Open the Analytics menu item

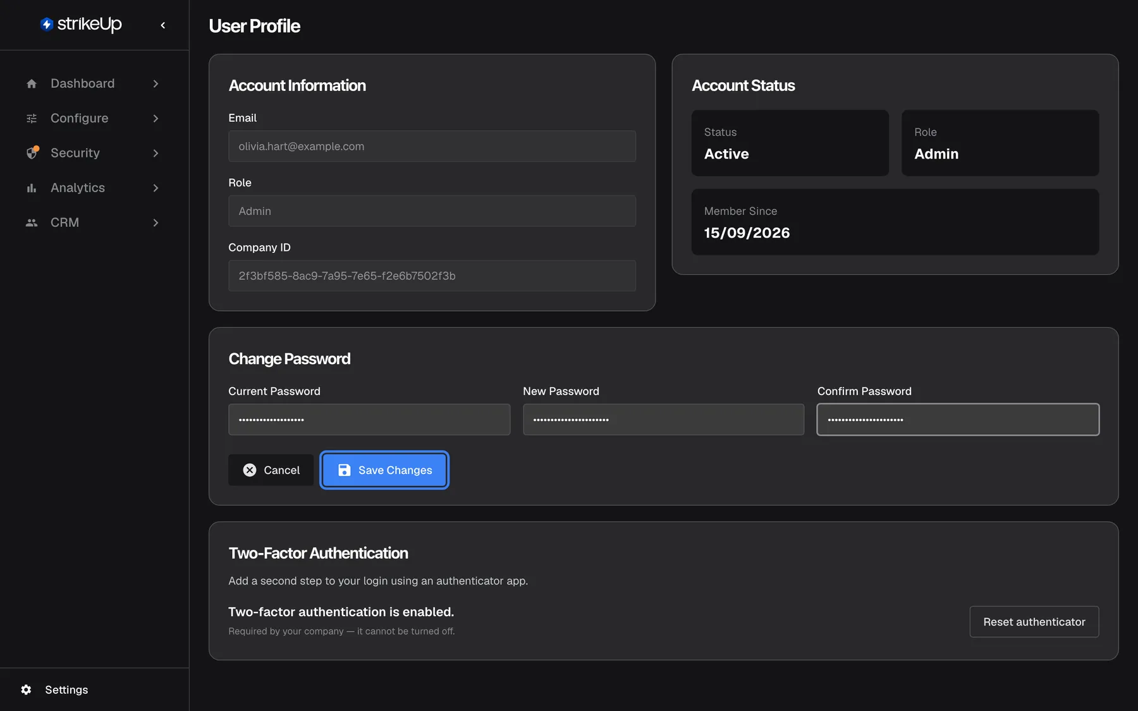(x=94, y=188)
